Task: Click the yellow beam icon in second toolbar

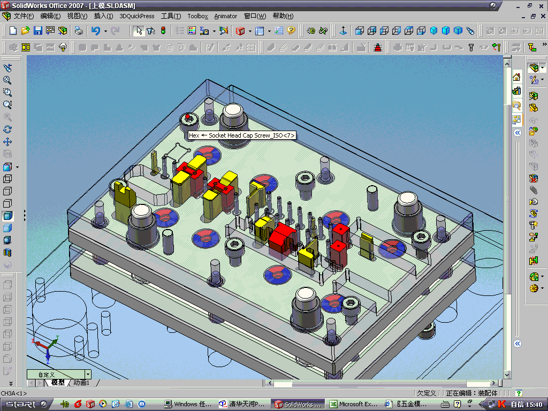Action: click(26, 47)
